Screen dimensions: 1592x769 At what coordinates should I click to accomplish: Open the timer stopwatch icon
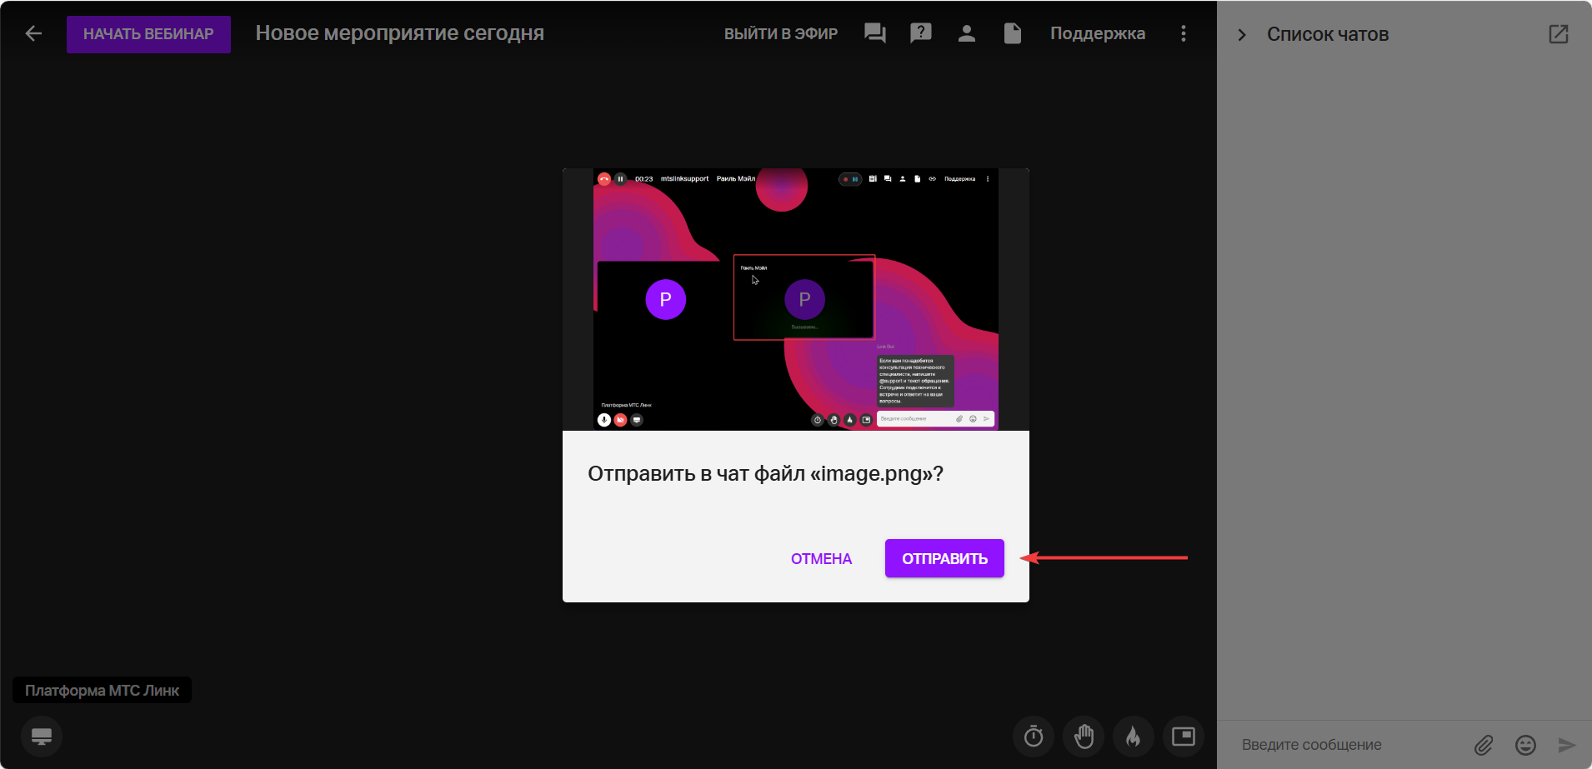click(x=1034, y=737)
